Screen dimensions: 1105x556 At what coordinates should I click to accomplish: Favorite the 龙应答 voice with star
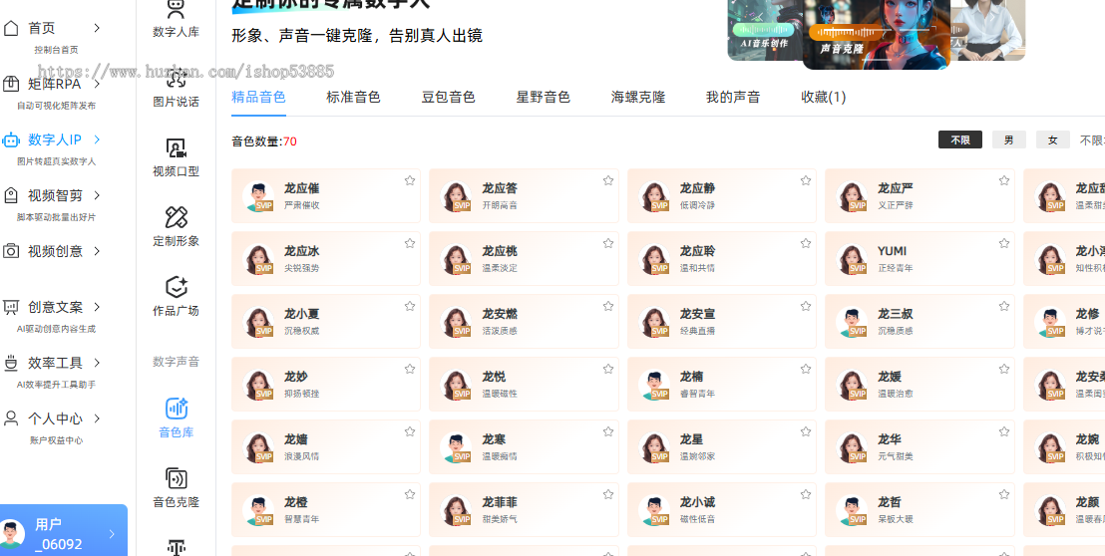click(x=608, y=181)
